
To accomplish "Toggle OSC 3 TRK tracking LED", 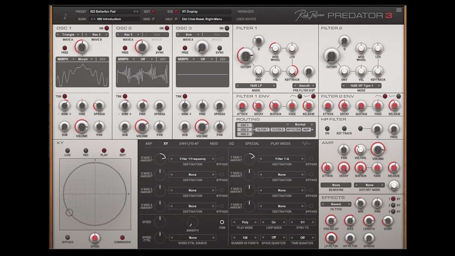I will point(185,96).
